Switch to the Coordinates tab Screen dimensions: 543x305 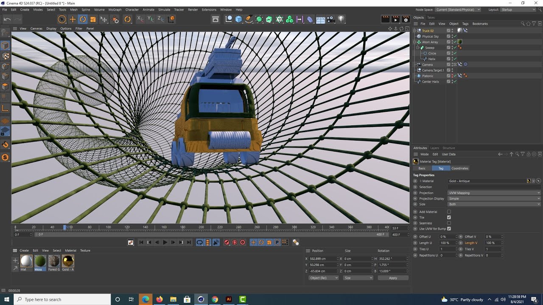pos(460,168)
